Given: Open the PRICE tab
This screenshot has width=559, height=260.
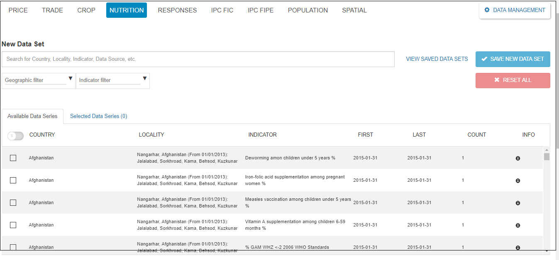Looking at the screenshot, I should pos(18,10).
